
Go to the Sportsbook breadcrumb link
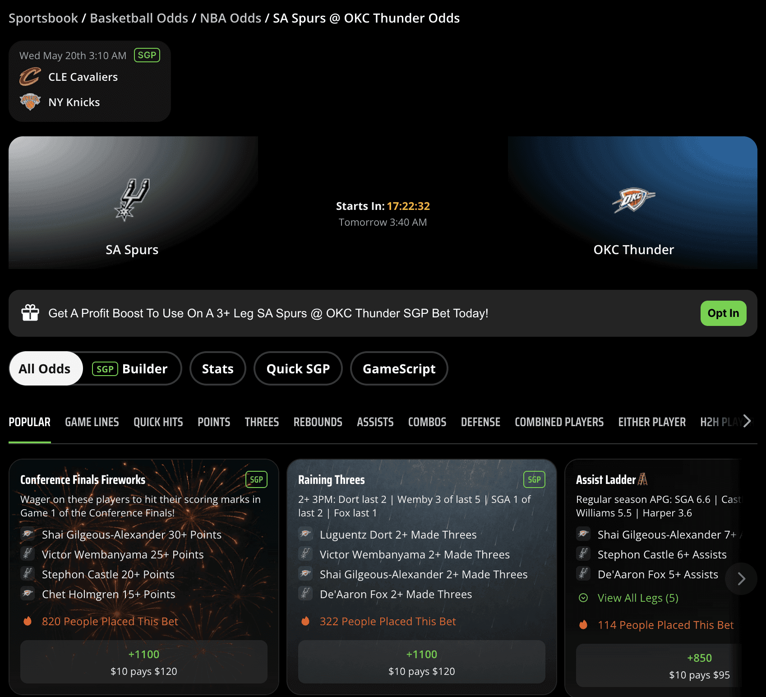click(x=43, y=18)
